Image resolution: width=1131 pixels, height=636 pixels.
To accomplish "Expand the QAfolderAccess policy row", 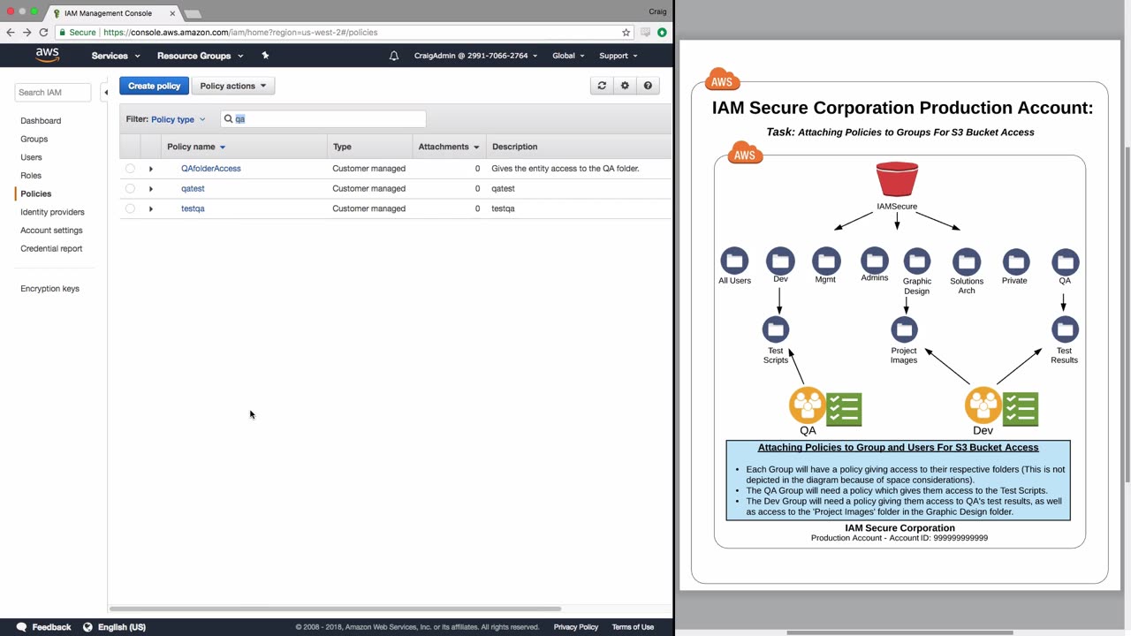I will coord(151,169).
